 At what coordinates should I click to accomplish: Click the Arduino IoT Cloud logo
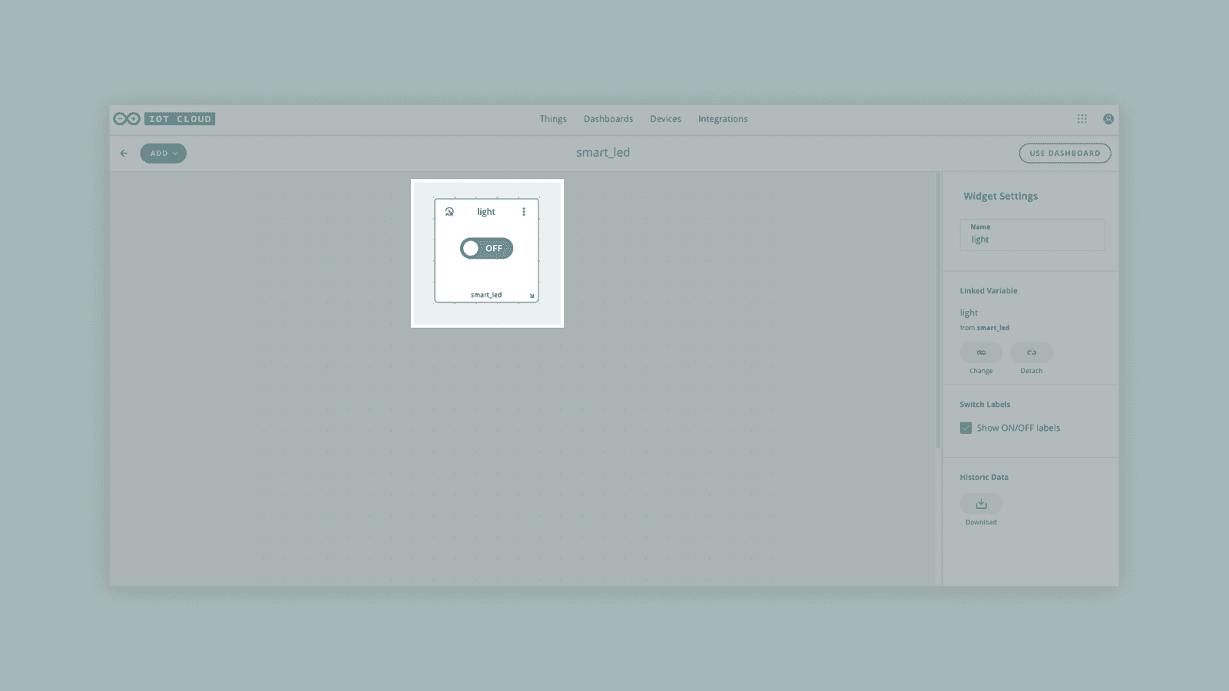tap(164, 119)
